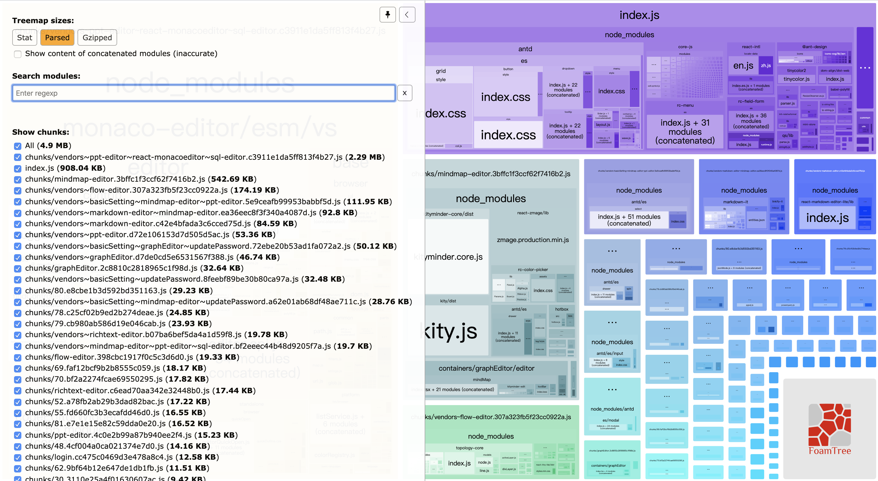Click the tinycolor.js treemap cell
This screenshot has height=481, width=878.
(x=796, y=79)
